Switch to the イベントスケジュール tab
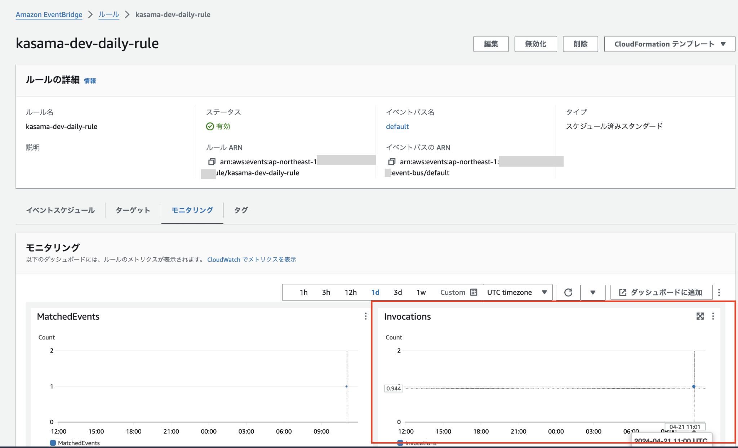Viewport: 738px width, 448px height. 61,210
